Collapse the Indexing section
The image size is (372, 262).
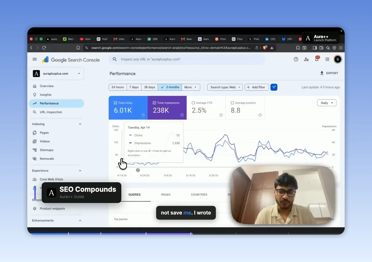[80, 124]
